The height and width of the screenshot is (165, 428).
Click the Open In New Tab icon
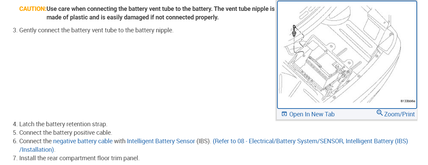coord(284,114)
